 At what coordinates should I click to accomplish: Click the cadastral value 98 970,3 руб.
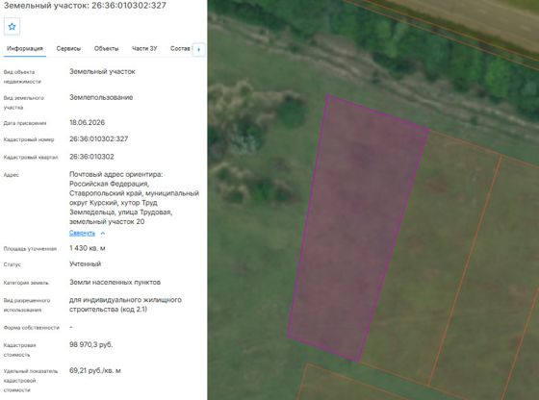(91, 345)
